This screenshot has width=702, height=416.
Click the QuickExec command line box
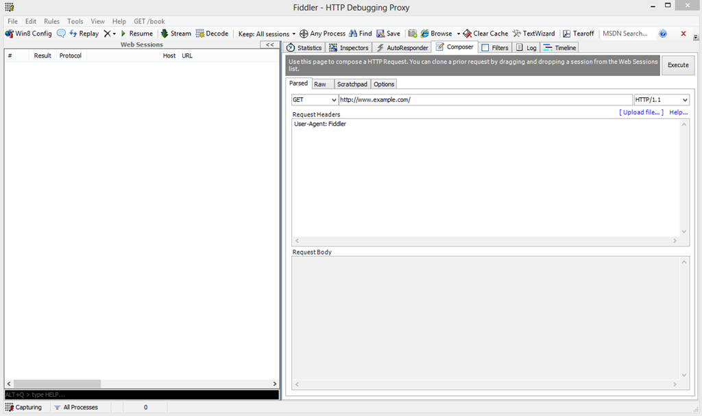141,395
